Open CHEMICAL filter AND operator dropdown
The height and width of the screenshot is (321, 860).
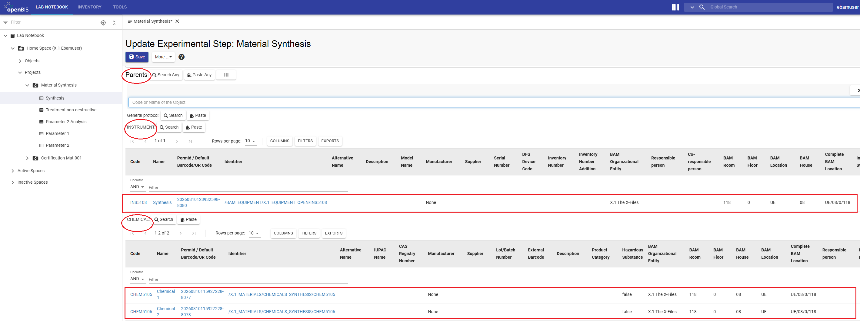pos(137,279)
